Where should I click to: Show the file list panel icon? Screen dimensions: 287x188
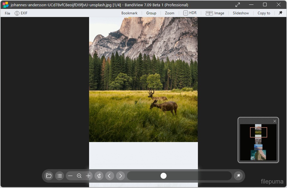point(59,176)
